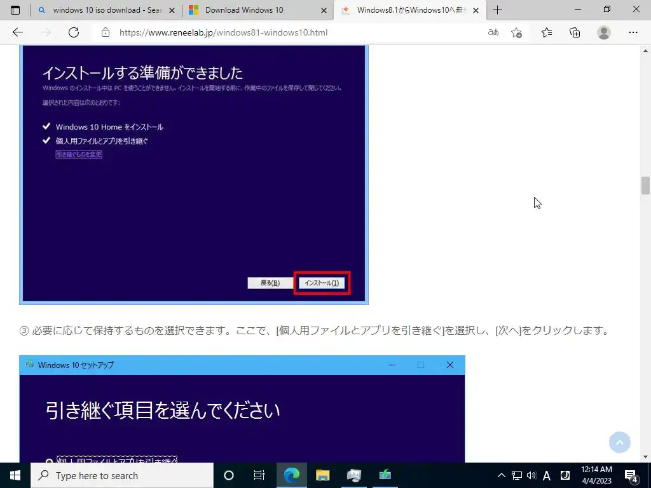Open the user profile menu
Screen dimensions: 651x488
click(604, 32)
